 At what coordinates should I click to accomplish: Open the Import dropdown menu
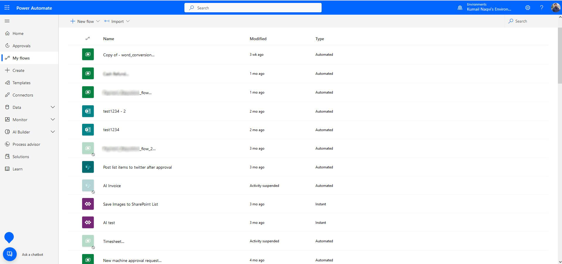tap(117, 21)
